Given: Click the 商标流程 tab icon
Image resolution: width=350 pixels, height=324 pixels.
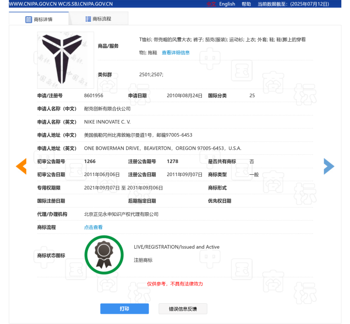Looking at the screenshot, I should point(88,19).
